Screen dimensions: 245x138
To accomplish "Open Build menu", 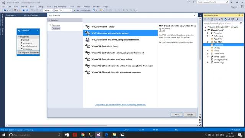I will pos(32,7).
